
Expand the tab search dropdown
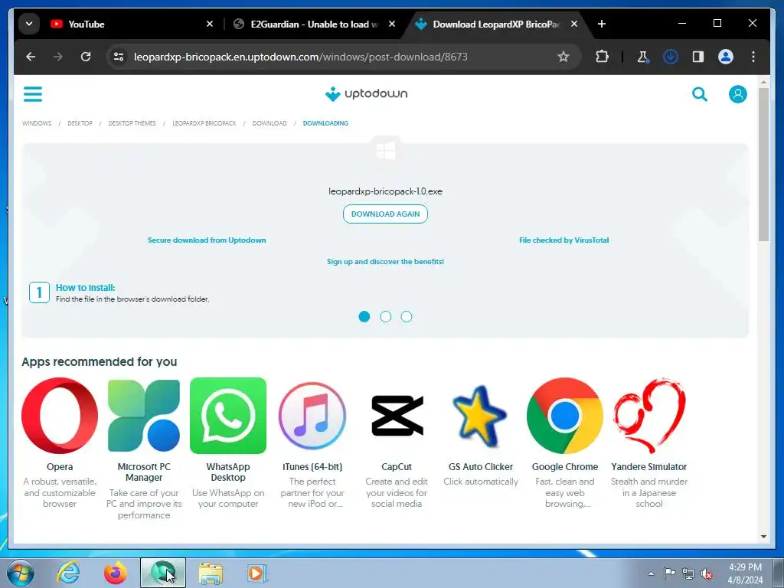click(x=29, y=24)
